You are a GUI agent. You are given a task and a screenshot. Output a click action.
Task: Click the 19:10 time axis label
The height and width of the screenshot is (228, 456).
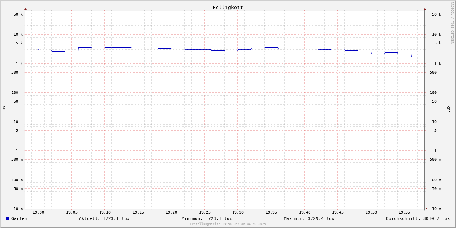click(105, 212)
